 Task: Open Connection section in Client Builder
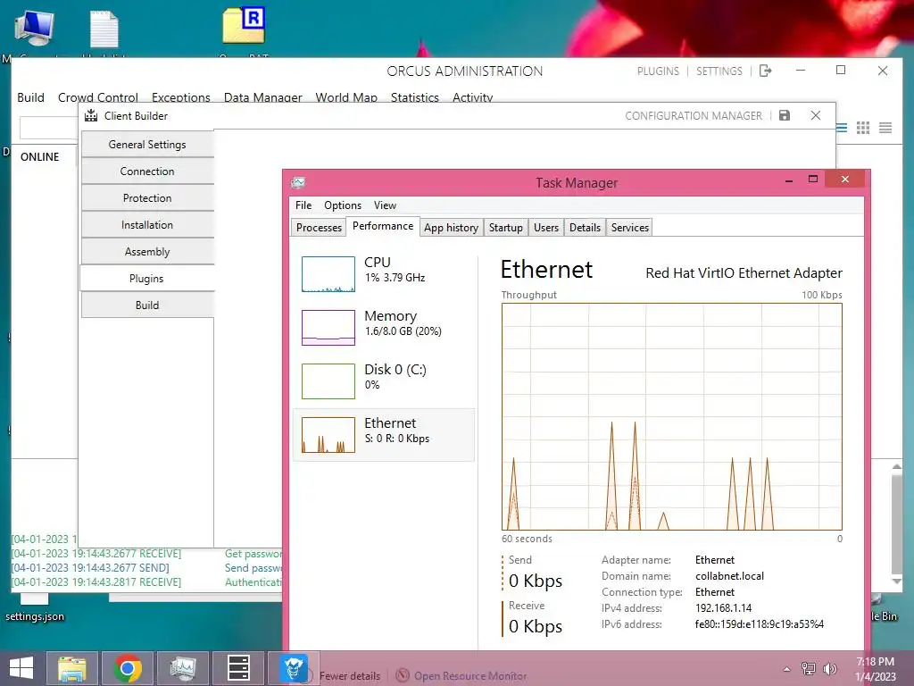click(147, 171)
